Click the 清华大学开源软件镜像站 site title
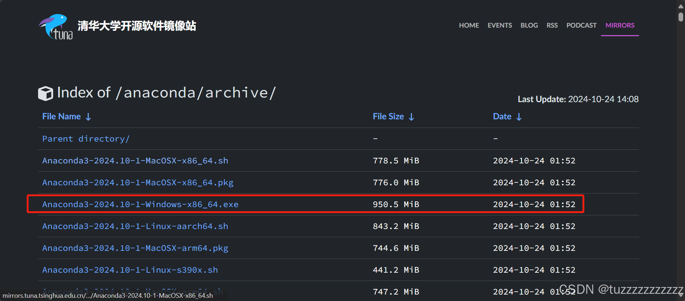Image resolution: width=685 pixels, height=301 pixels. (x=137, y=26)
